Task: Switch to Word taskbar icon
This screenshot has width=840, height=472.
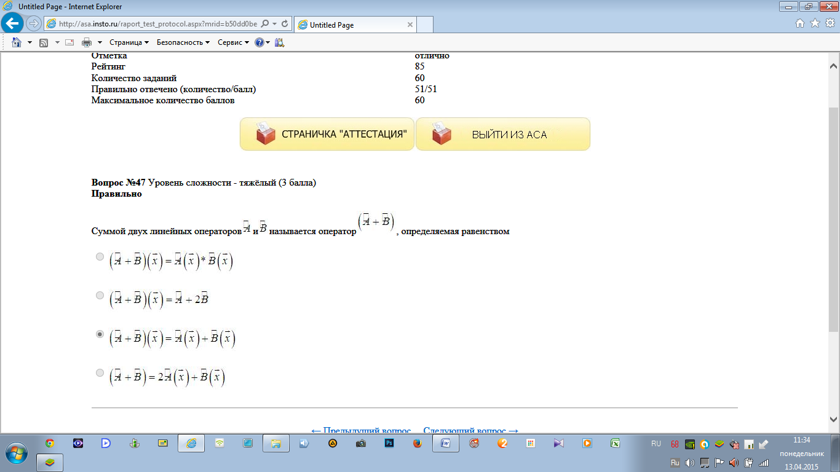Action: [x=446, y=443]
